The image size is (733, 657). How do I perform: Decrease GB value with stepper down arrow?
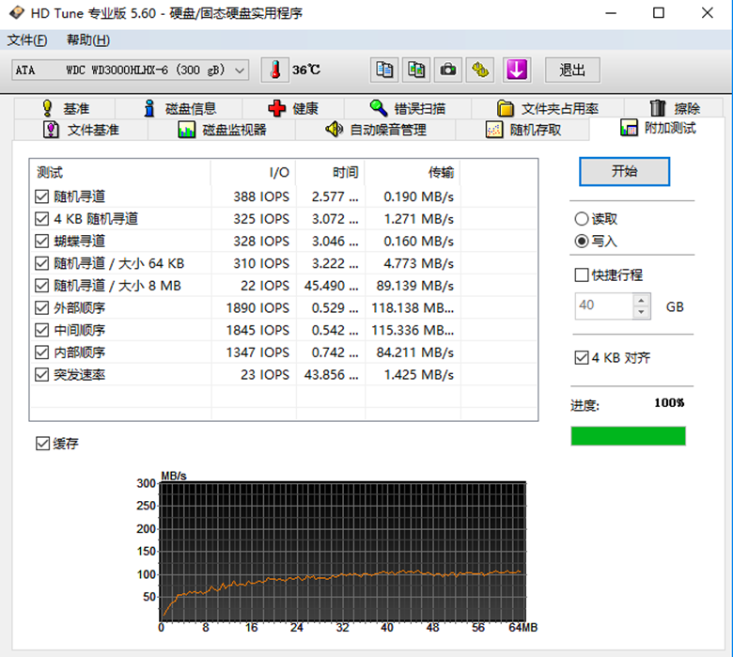(x=641, y=312)
